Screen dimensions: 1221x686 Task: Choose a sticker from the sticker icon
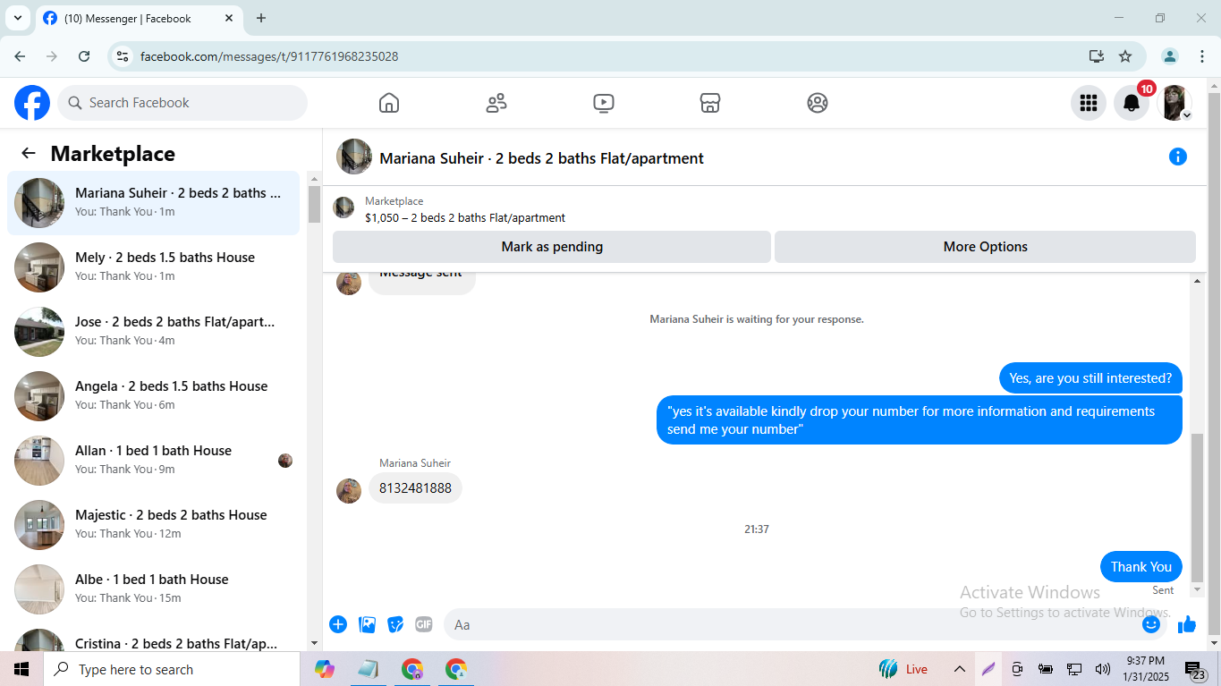tap(395, 624)
